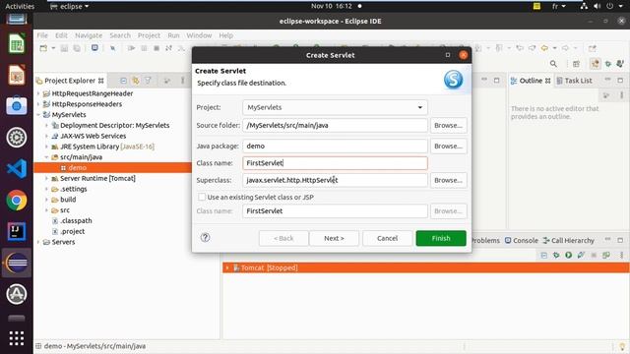Switch to the Console tab
Image resolution: width=630 pixels, height=354 pixels.
[522, 240]
